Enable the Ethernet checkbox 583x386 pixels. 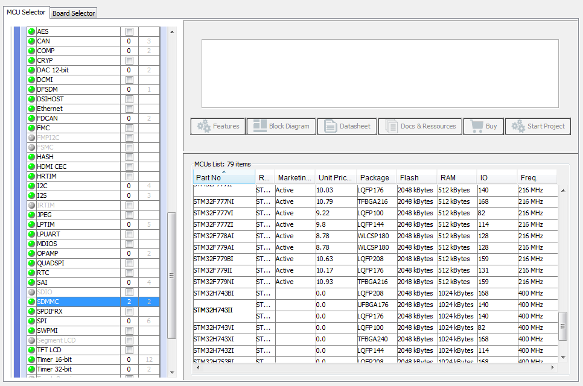tap(129, 109)
